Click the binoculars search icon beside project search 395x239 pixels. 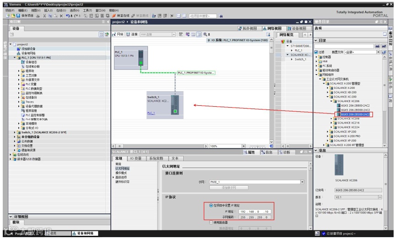(221, 16)
